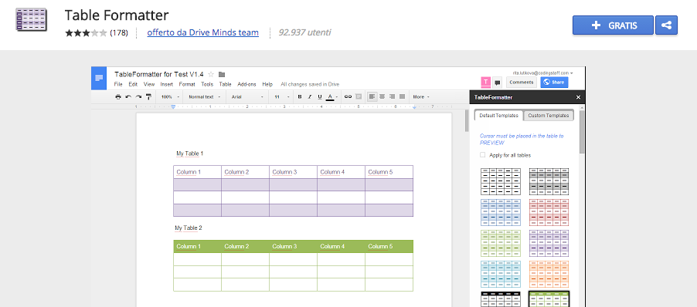Open the Normal text style dropdown

click(205, 96)
